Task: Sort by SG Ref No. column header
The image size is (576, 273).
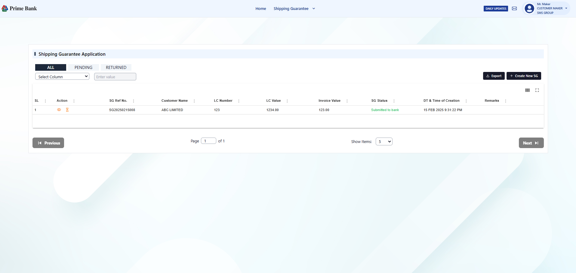Action: coord(118,101)
